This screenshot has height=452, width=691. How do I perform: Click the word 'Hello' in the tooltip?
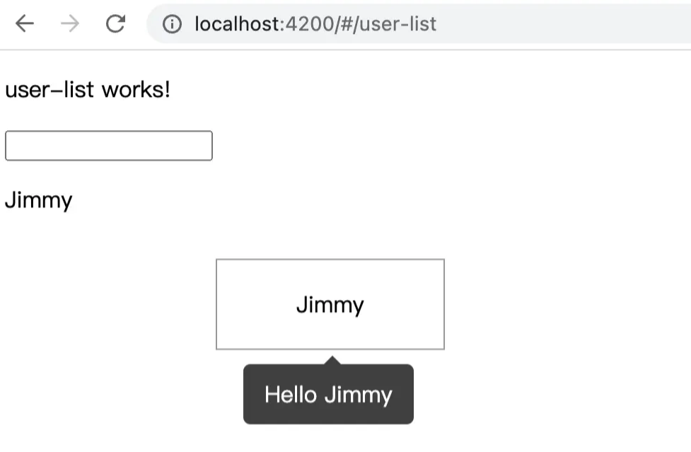[291, 395]
